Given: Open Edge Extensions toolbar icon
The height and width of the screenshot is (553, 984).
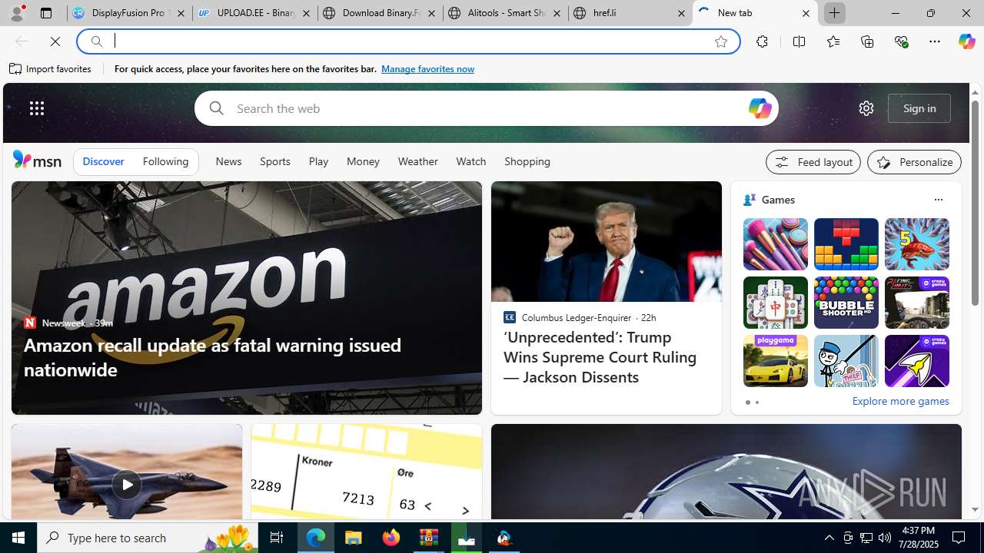Looking at the screenshot, I should [x=762, y=41].
